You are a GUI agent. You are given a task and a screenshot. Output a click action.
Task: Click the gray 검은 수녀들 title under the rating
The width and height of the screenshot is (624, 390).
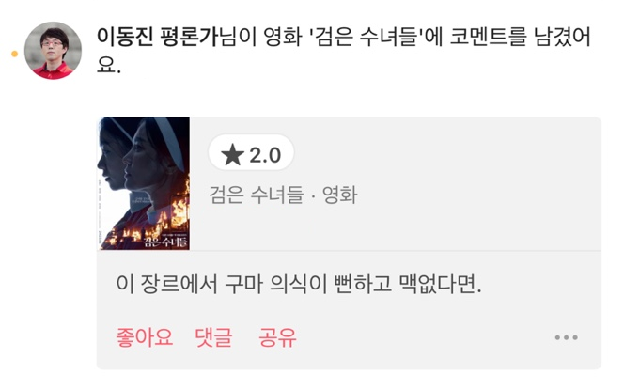[x=256, y=195]
